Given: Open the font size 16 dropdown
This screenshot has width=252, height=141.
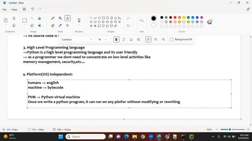Looking at the screenshot, I should click(102, 40).
